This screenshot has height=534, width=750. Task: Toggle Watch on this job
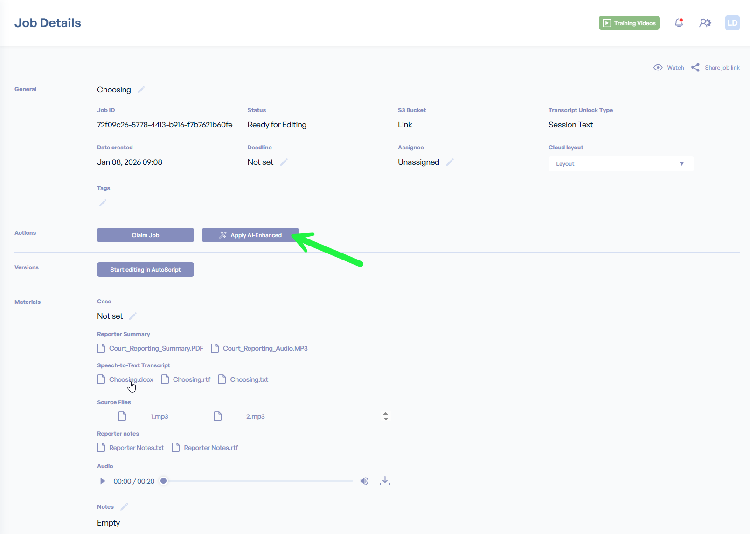(669, 68)
